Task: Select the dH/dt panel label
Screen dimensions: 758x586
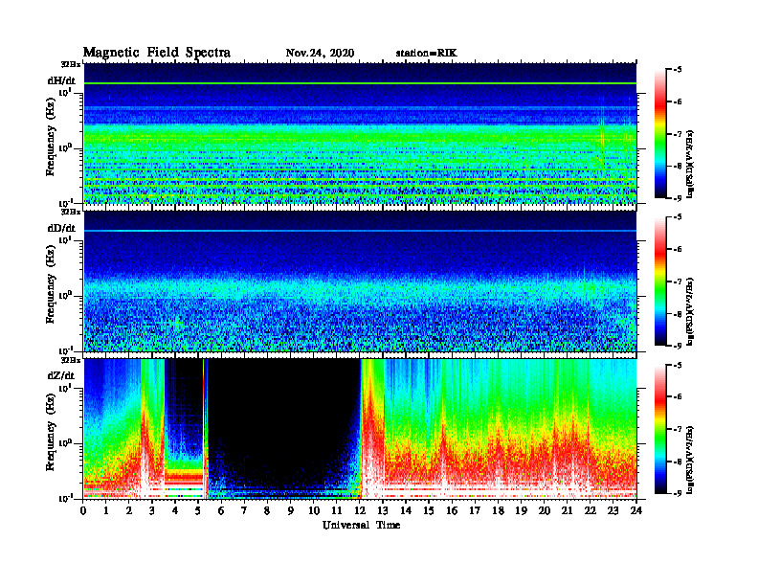Action: click(x=61, y=80)
